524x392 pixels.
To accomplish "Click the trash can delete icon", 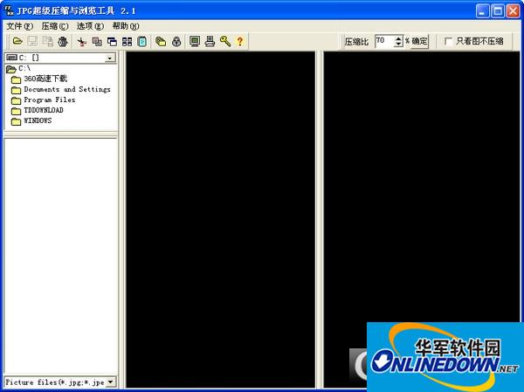I will click(63, 41).
